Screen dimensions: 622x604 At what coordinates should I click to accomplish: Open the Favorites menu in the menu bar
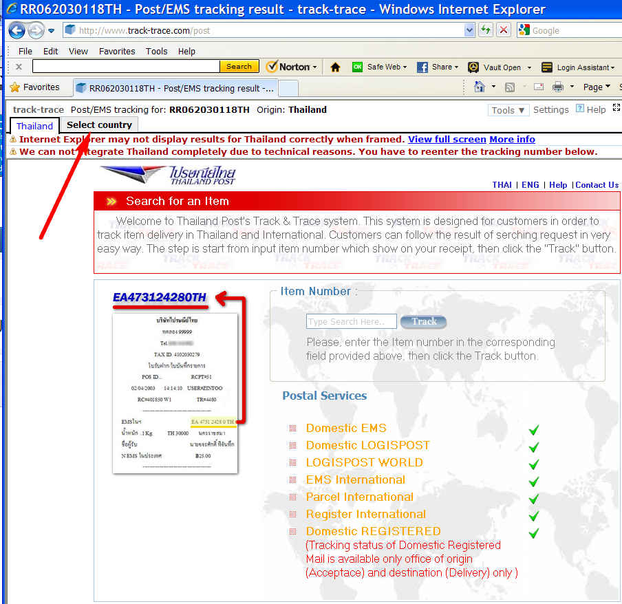(117, 51)
